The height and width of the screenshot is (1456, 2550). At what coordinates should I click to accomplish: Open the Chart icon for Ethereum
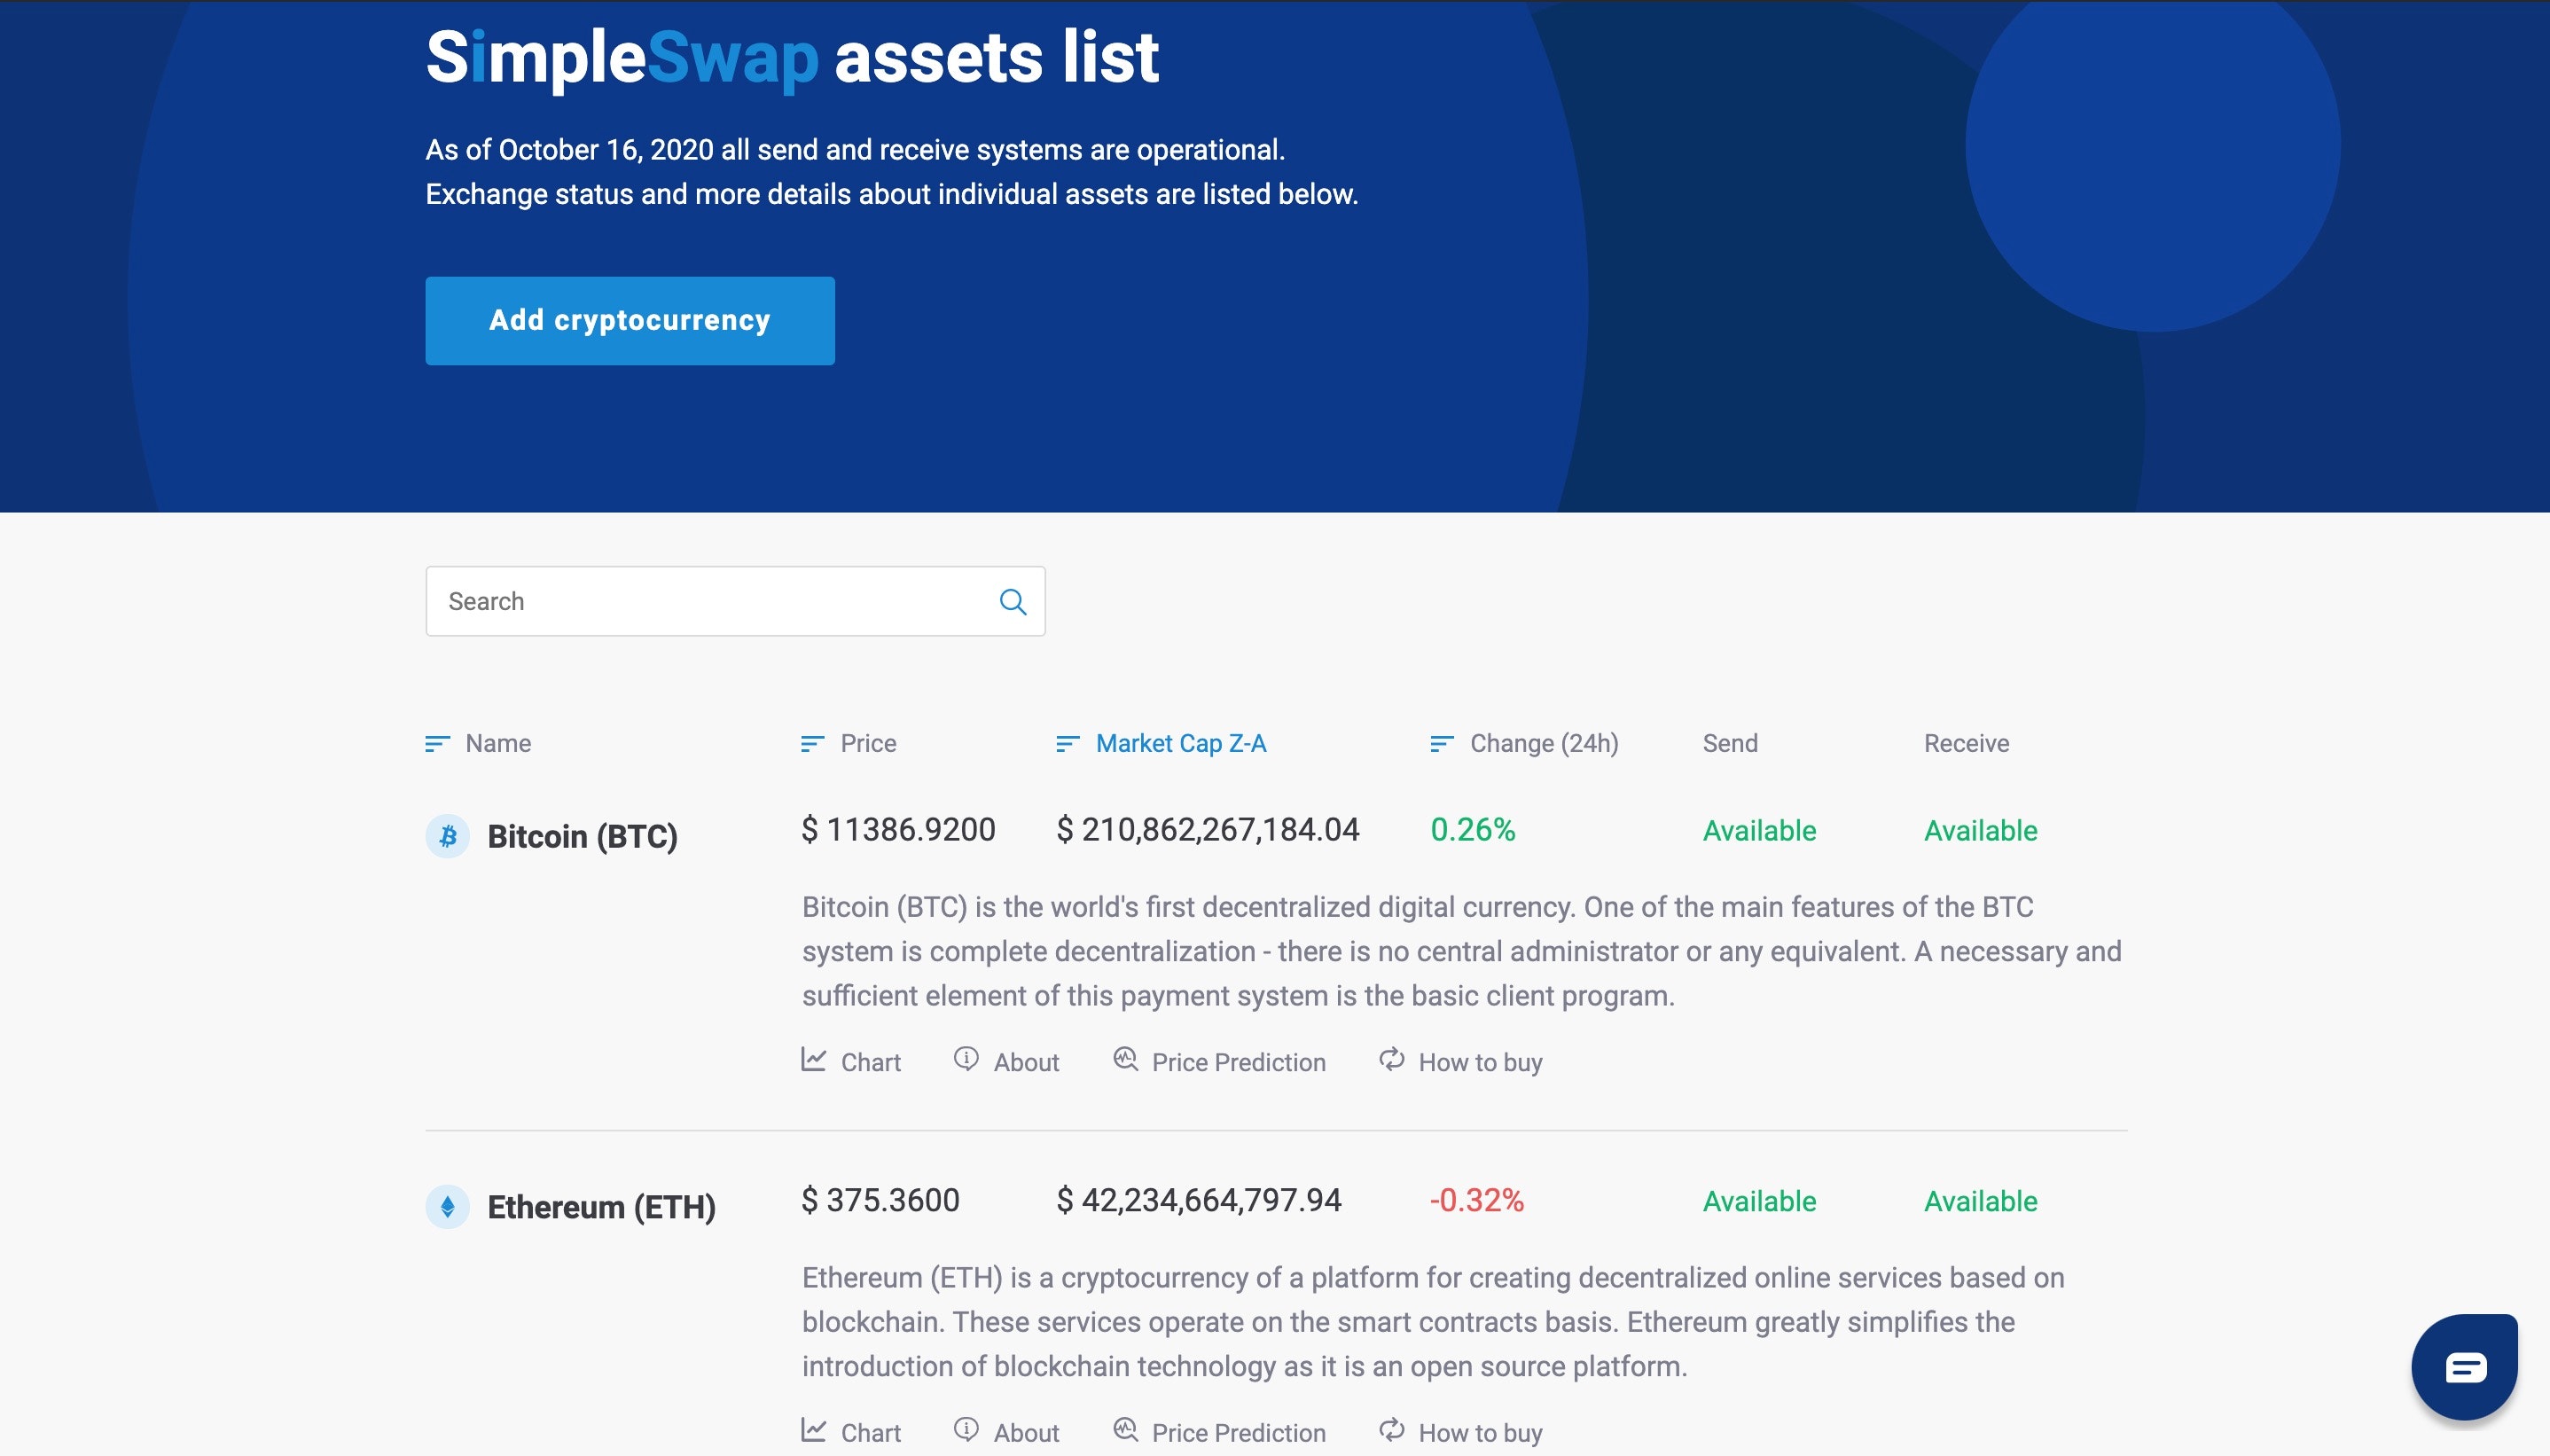(x=814, y=1431)
